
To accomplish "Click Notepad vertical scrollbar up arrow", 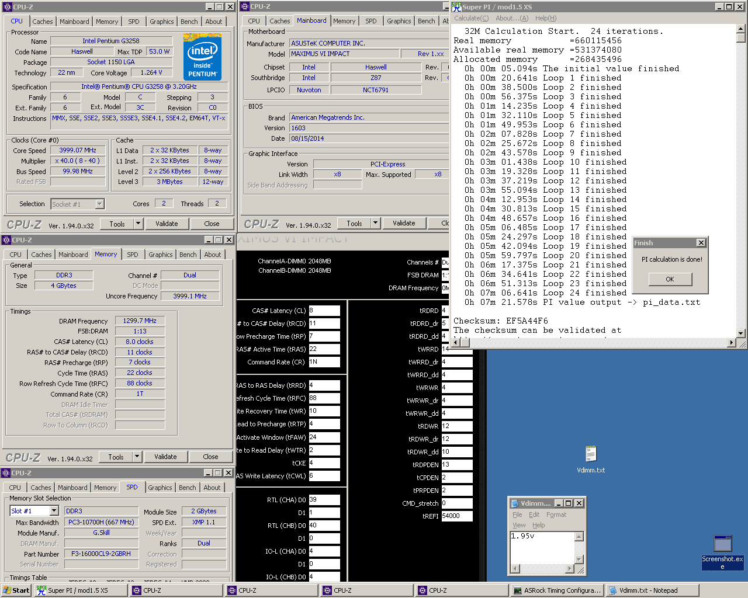I will tap(579, 537).
